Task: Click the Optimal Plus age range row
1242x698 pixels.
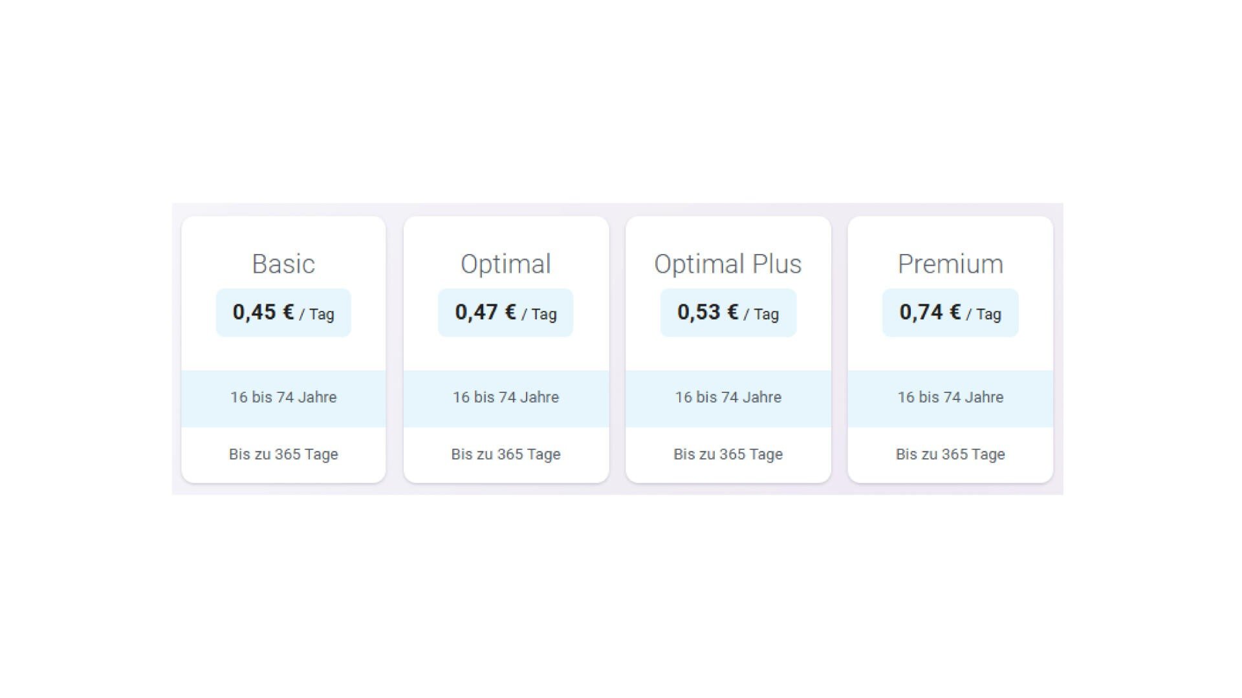Action: point(728,397)
